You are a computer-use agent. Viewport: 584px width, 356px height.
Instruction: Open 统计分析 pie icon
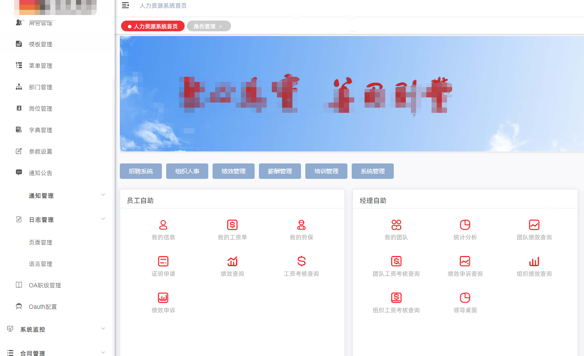[x=465, y=225]
